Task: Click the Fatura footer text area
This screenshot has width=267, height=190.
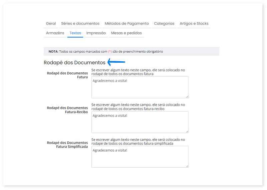Action: pyautogui.click(x=140, y=87)
